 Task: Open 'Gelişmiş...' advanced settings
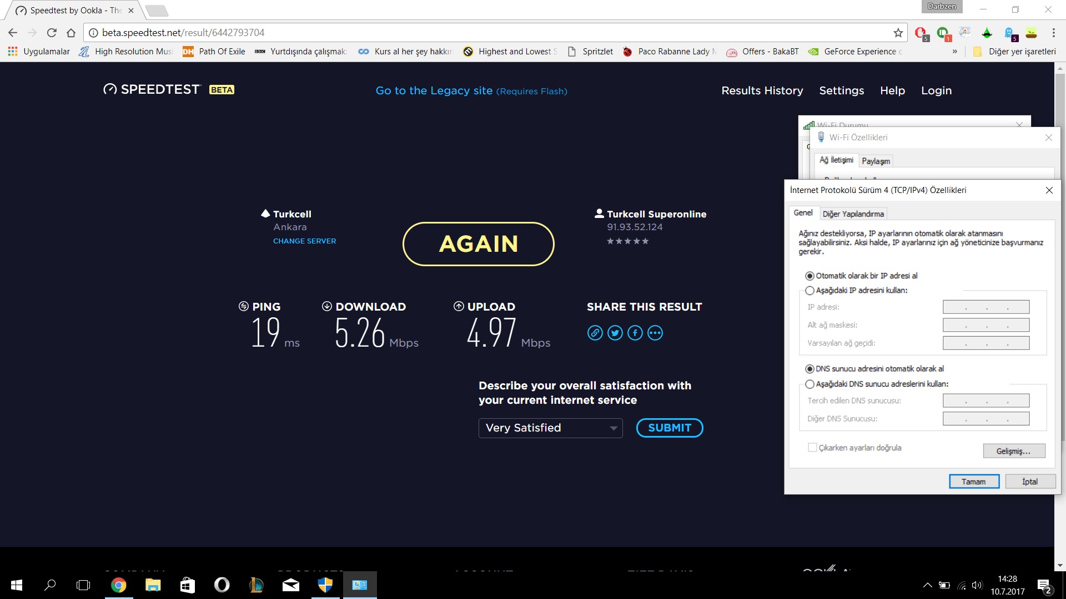[x=1014, y=451]
